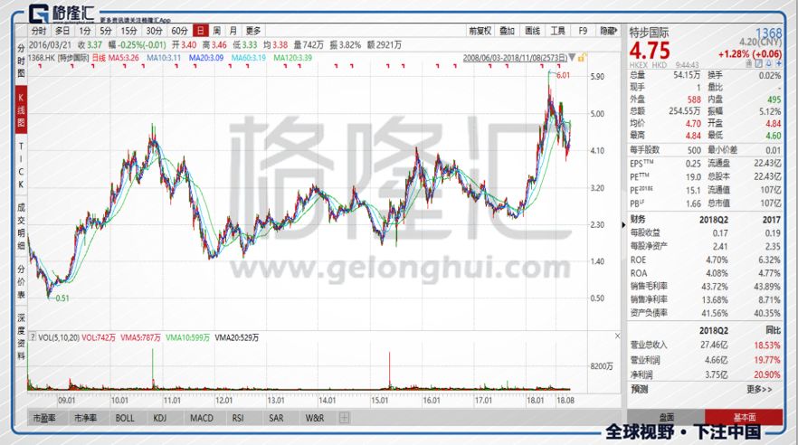
Task: Switch the indicator to KDJ
Action: coord(160,418)
